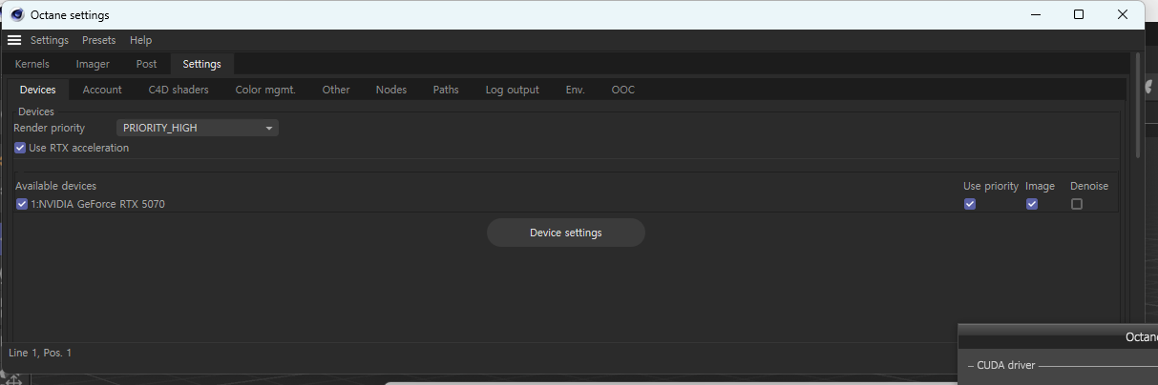Enable Denoise checkbox for RTX 5070
This screenshot has width=1158, height=385.
click(1077, 204)
